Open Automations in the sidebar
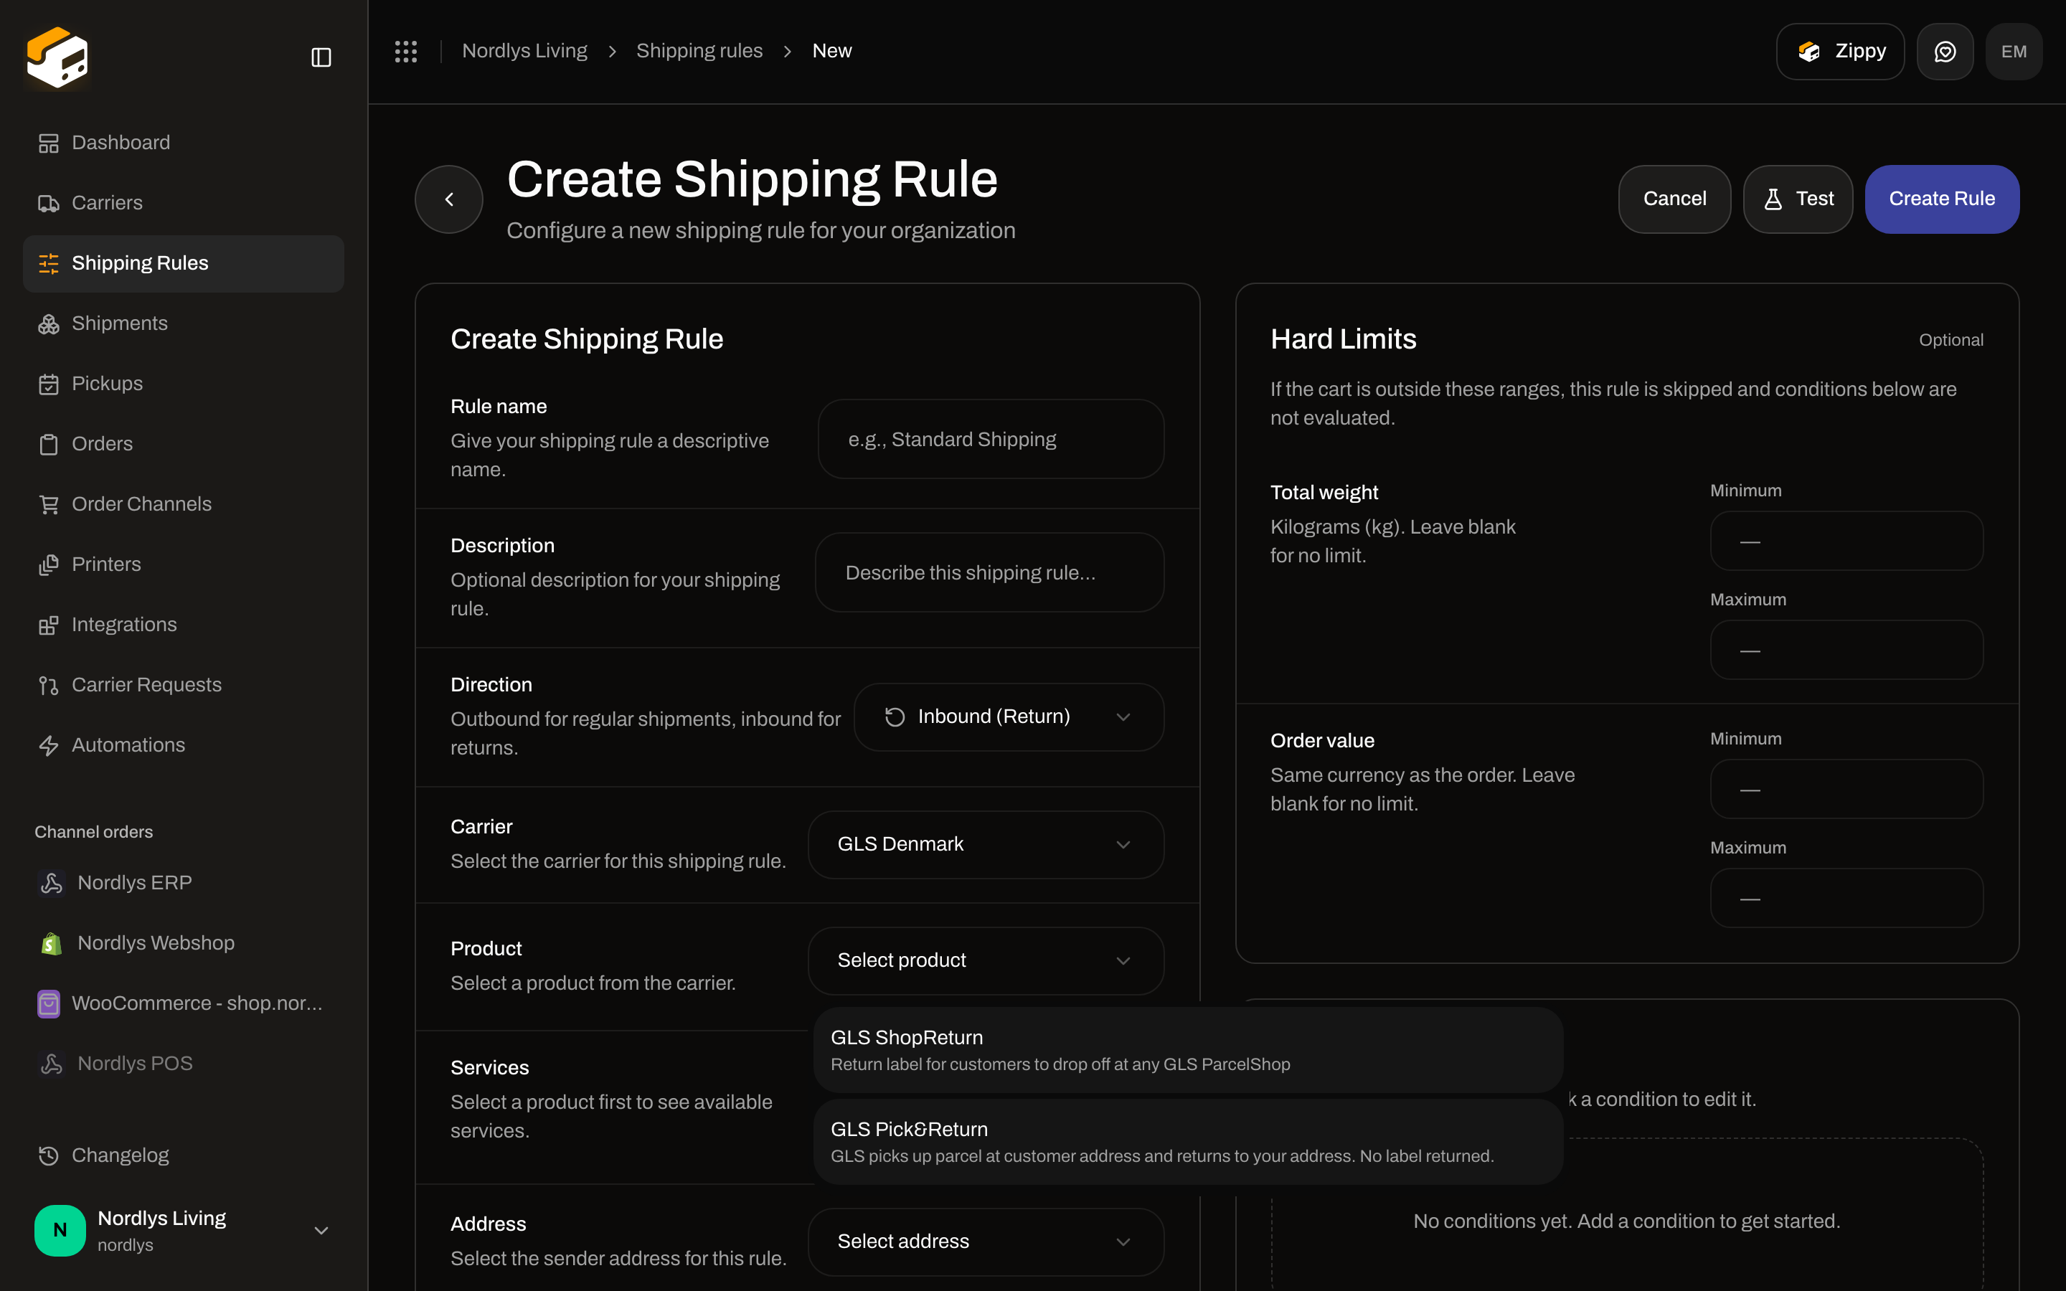This screenshot has width=2066, height=1291. click(x=184, y=745)
